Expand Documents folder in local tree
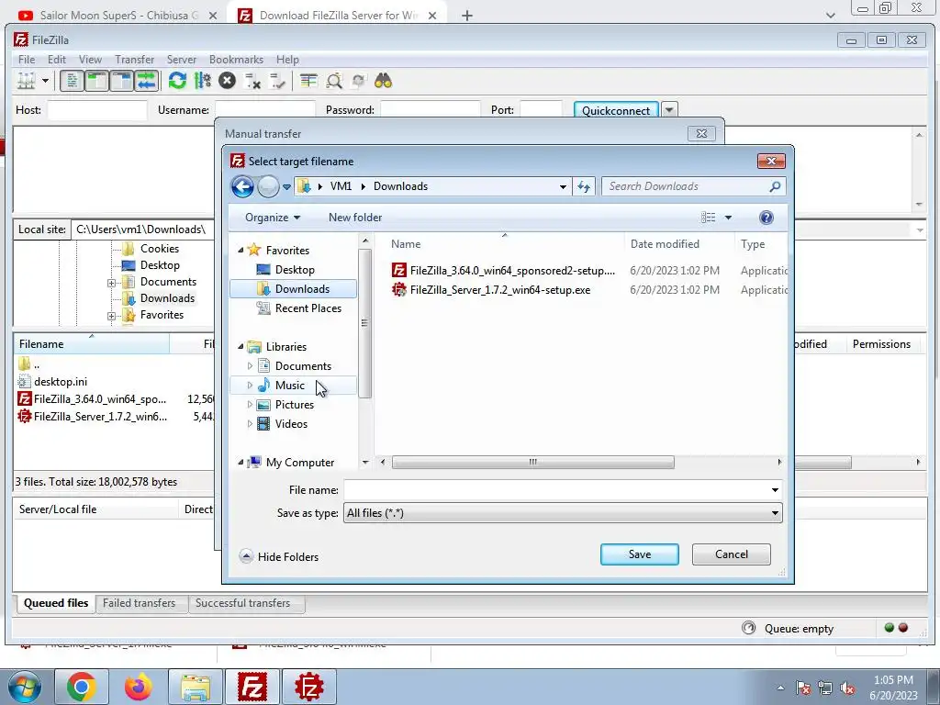940x705 pixels. (x=111, y=283)
